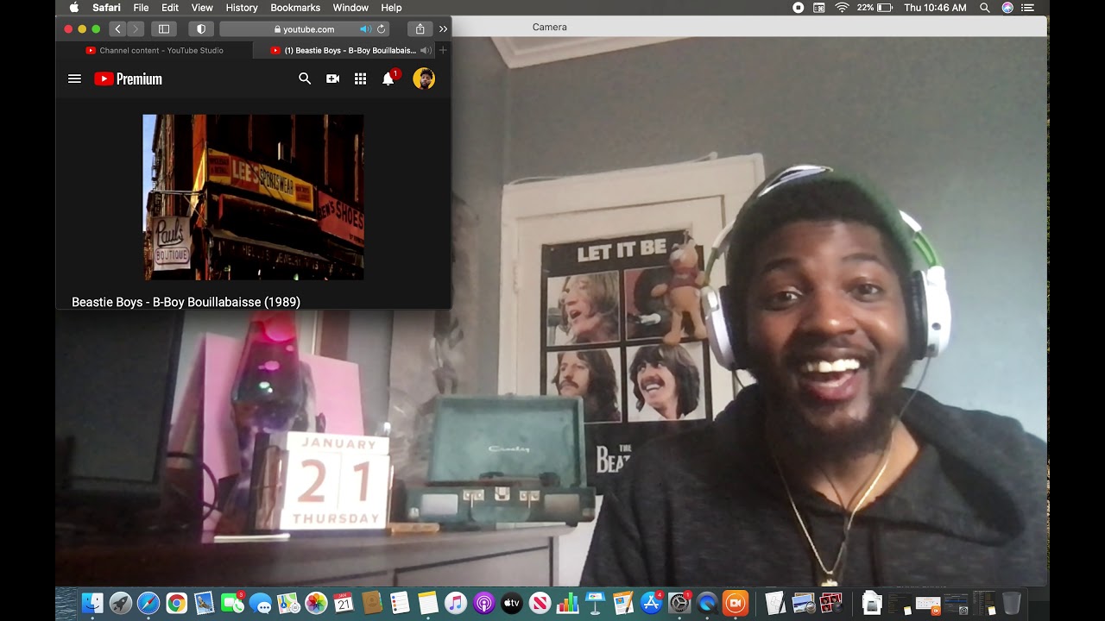Go forward in Safari history
1105x621 pixels.
[136, 28]
